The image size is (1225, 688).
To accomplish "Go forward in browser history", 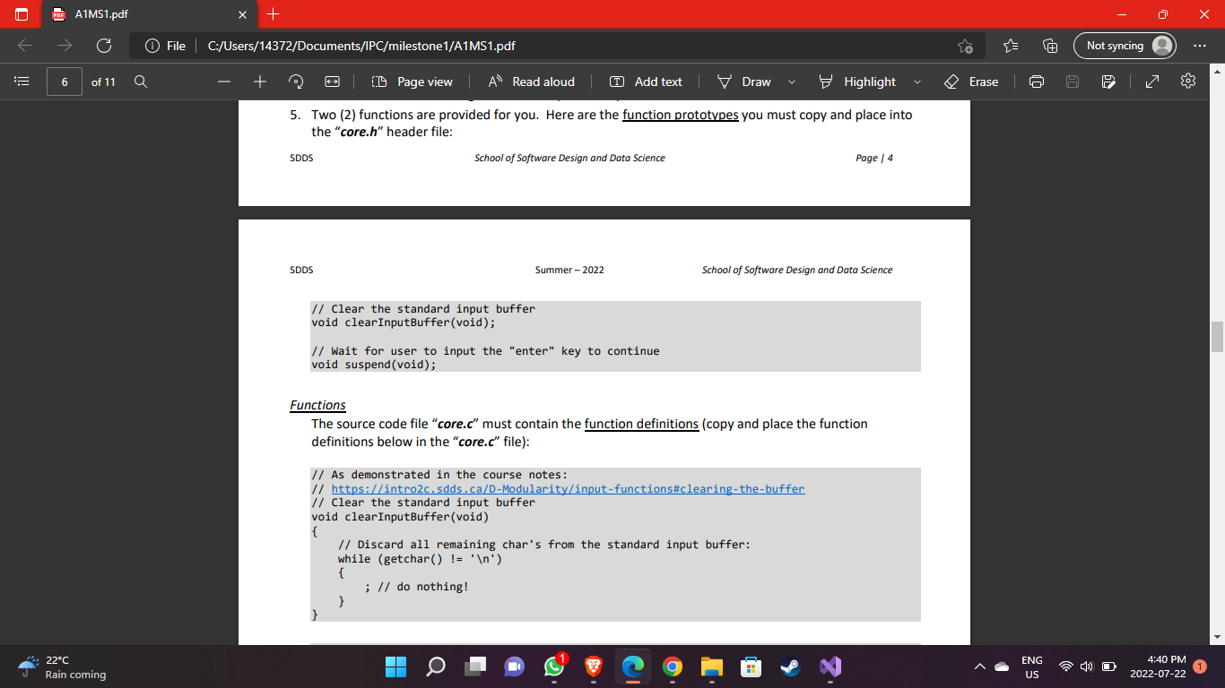I will click(x=65, y=46).
